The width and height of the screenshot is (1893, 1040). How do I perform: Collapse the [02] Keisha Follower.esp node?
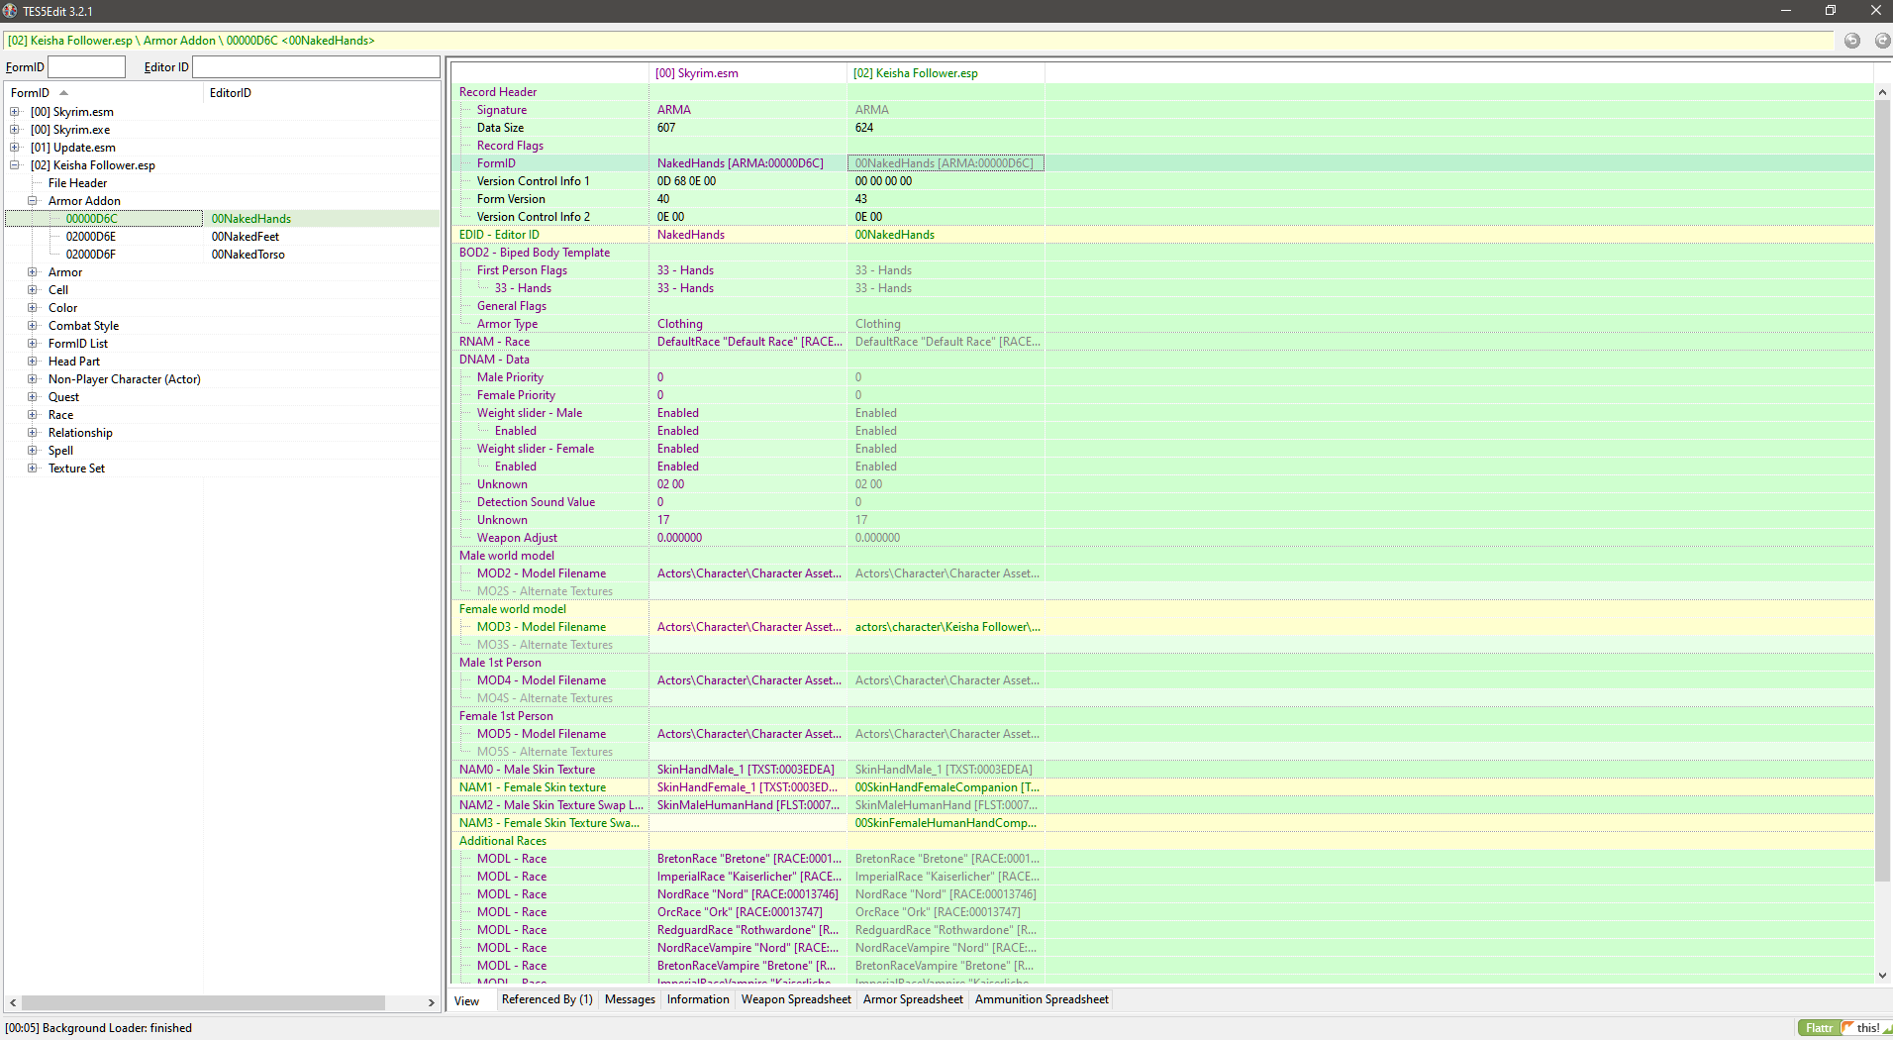pos(15,165)
